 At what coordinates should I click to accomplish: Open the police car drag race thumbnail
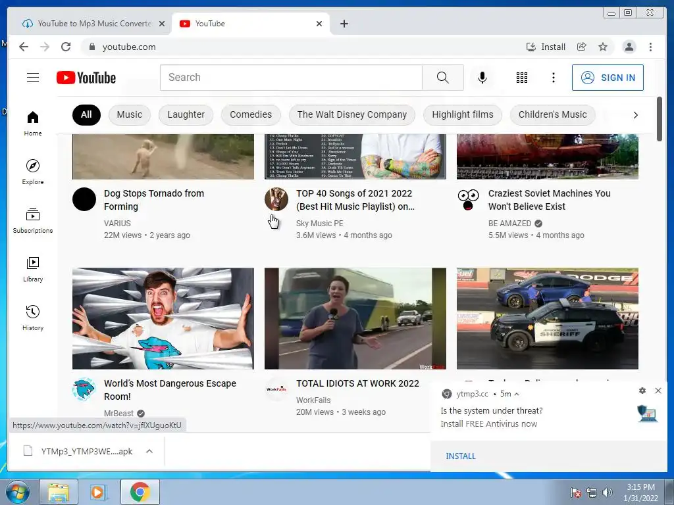[x=547, y=318]
